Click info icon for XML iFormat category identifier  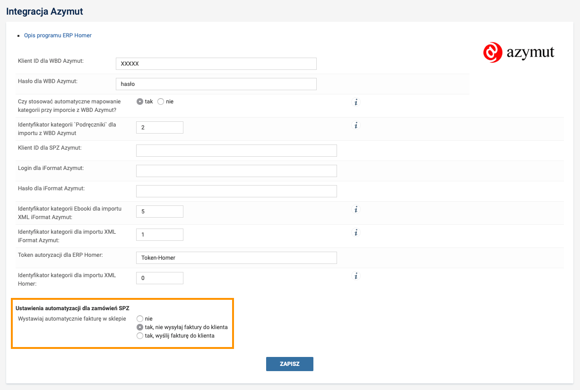(356, 232)
